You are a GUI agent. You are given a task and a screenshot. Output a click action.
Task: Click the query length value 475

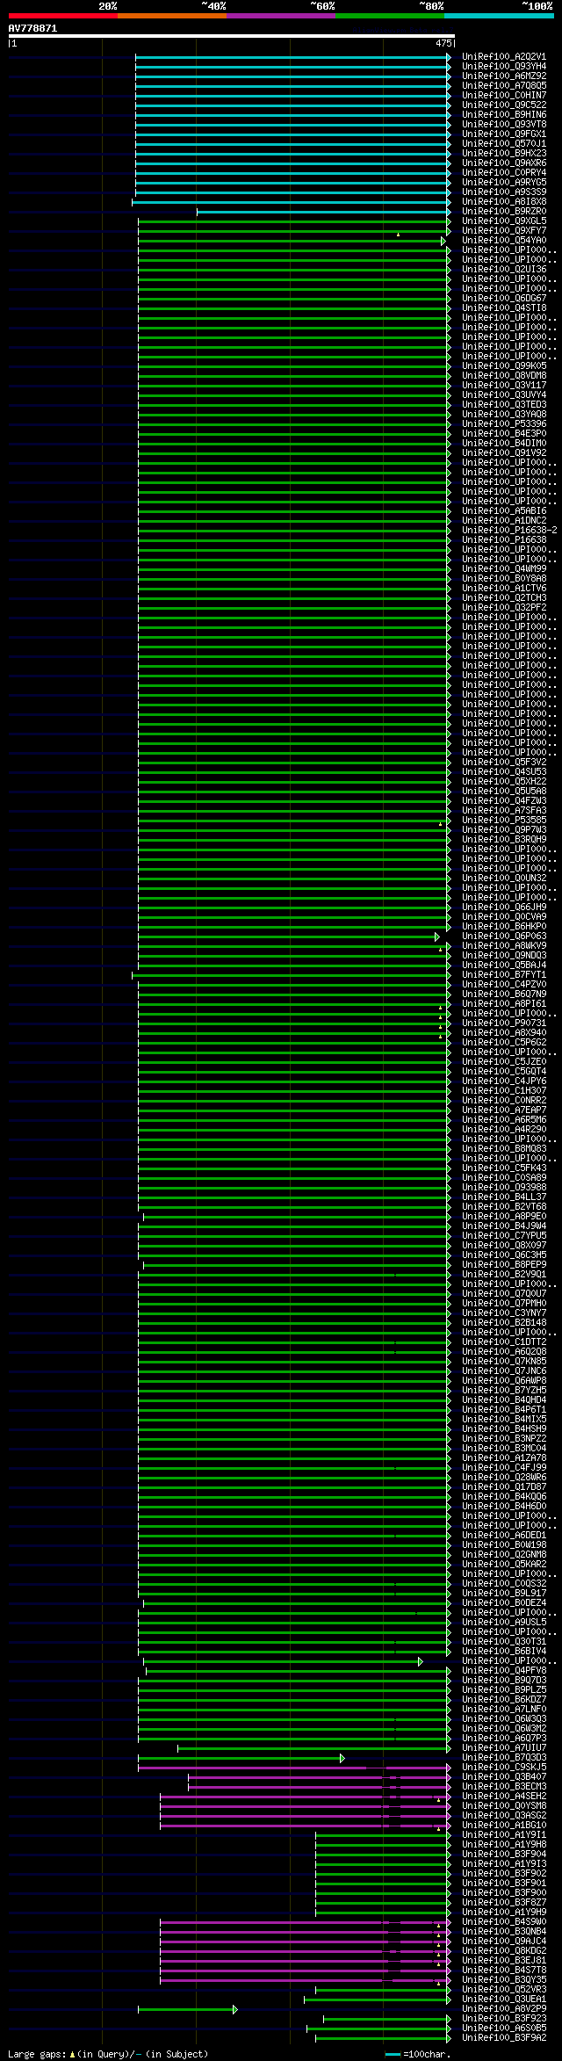pos(443,43)
